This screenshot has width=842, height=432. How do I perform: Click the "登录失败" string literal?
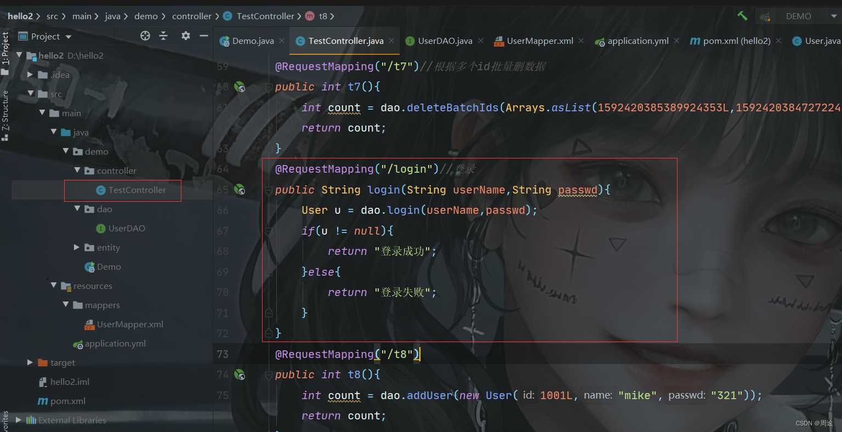(x=403, y=292)
